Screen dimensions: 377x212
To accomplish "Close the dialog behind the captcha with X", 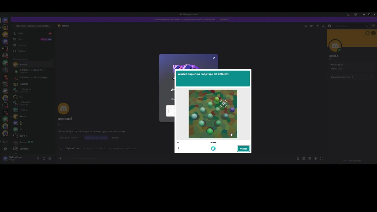I will (214, 58).
